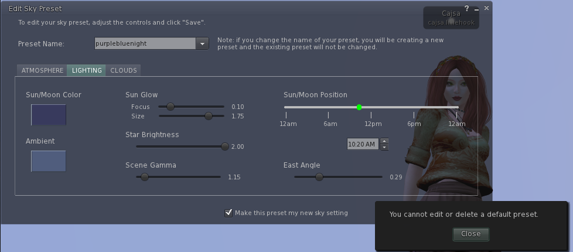Select the Lighting tab
573x252 pixels.
[x=87, y=70]
